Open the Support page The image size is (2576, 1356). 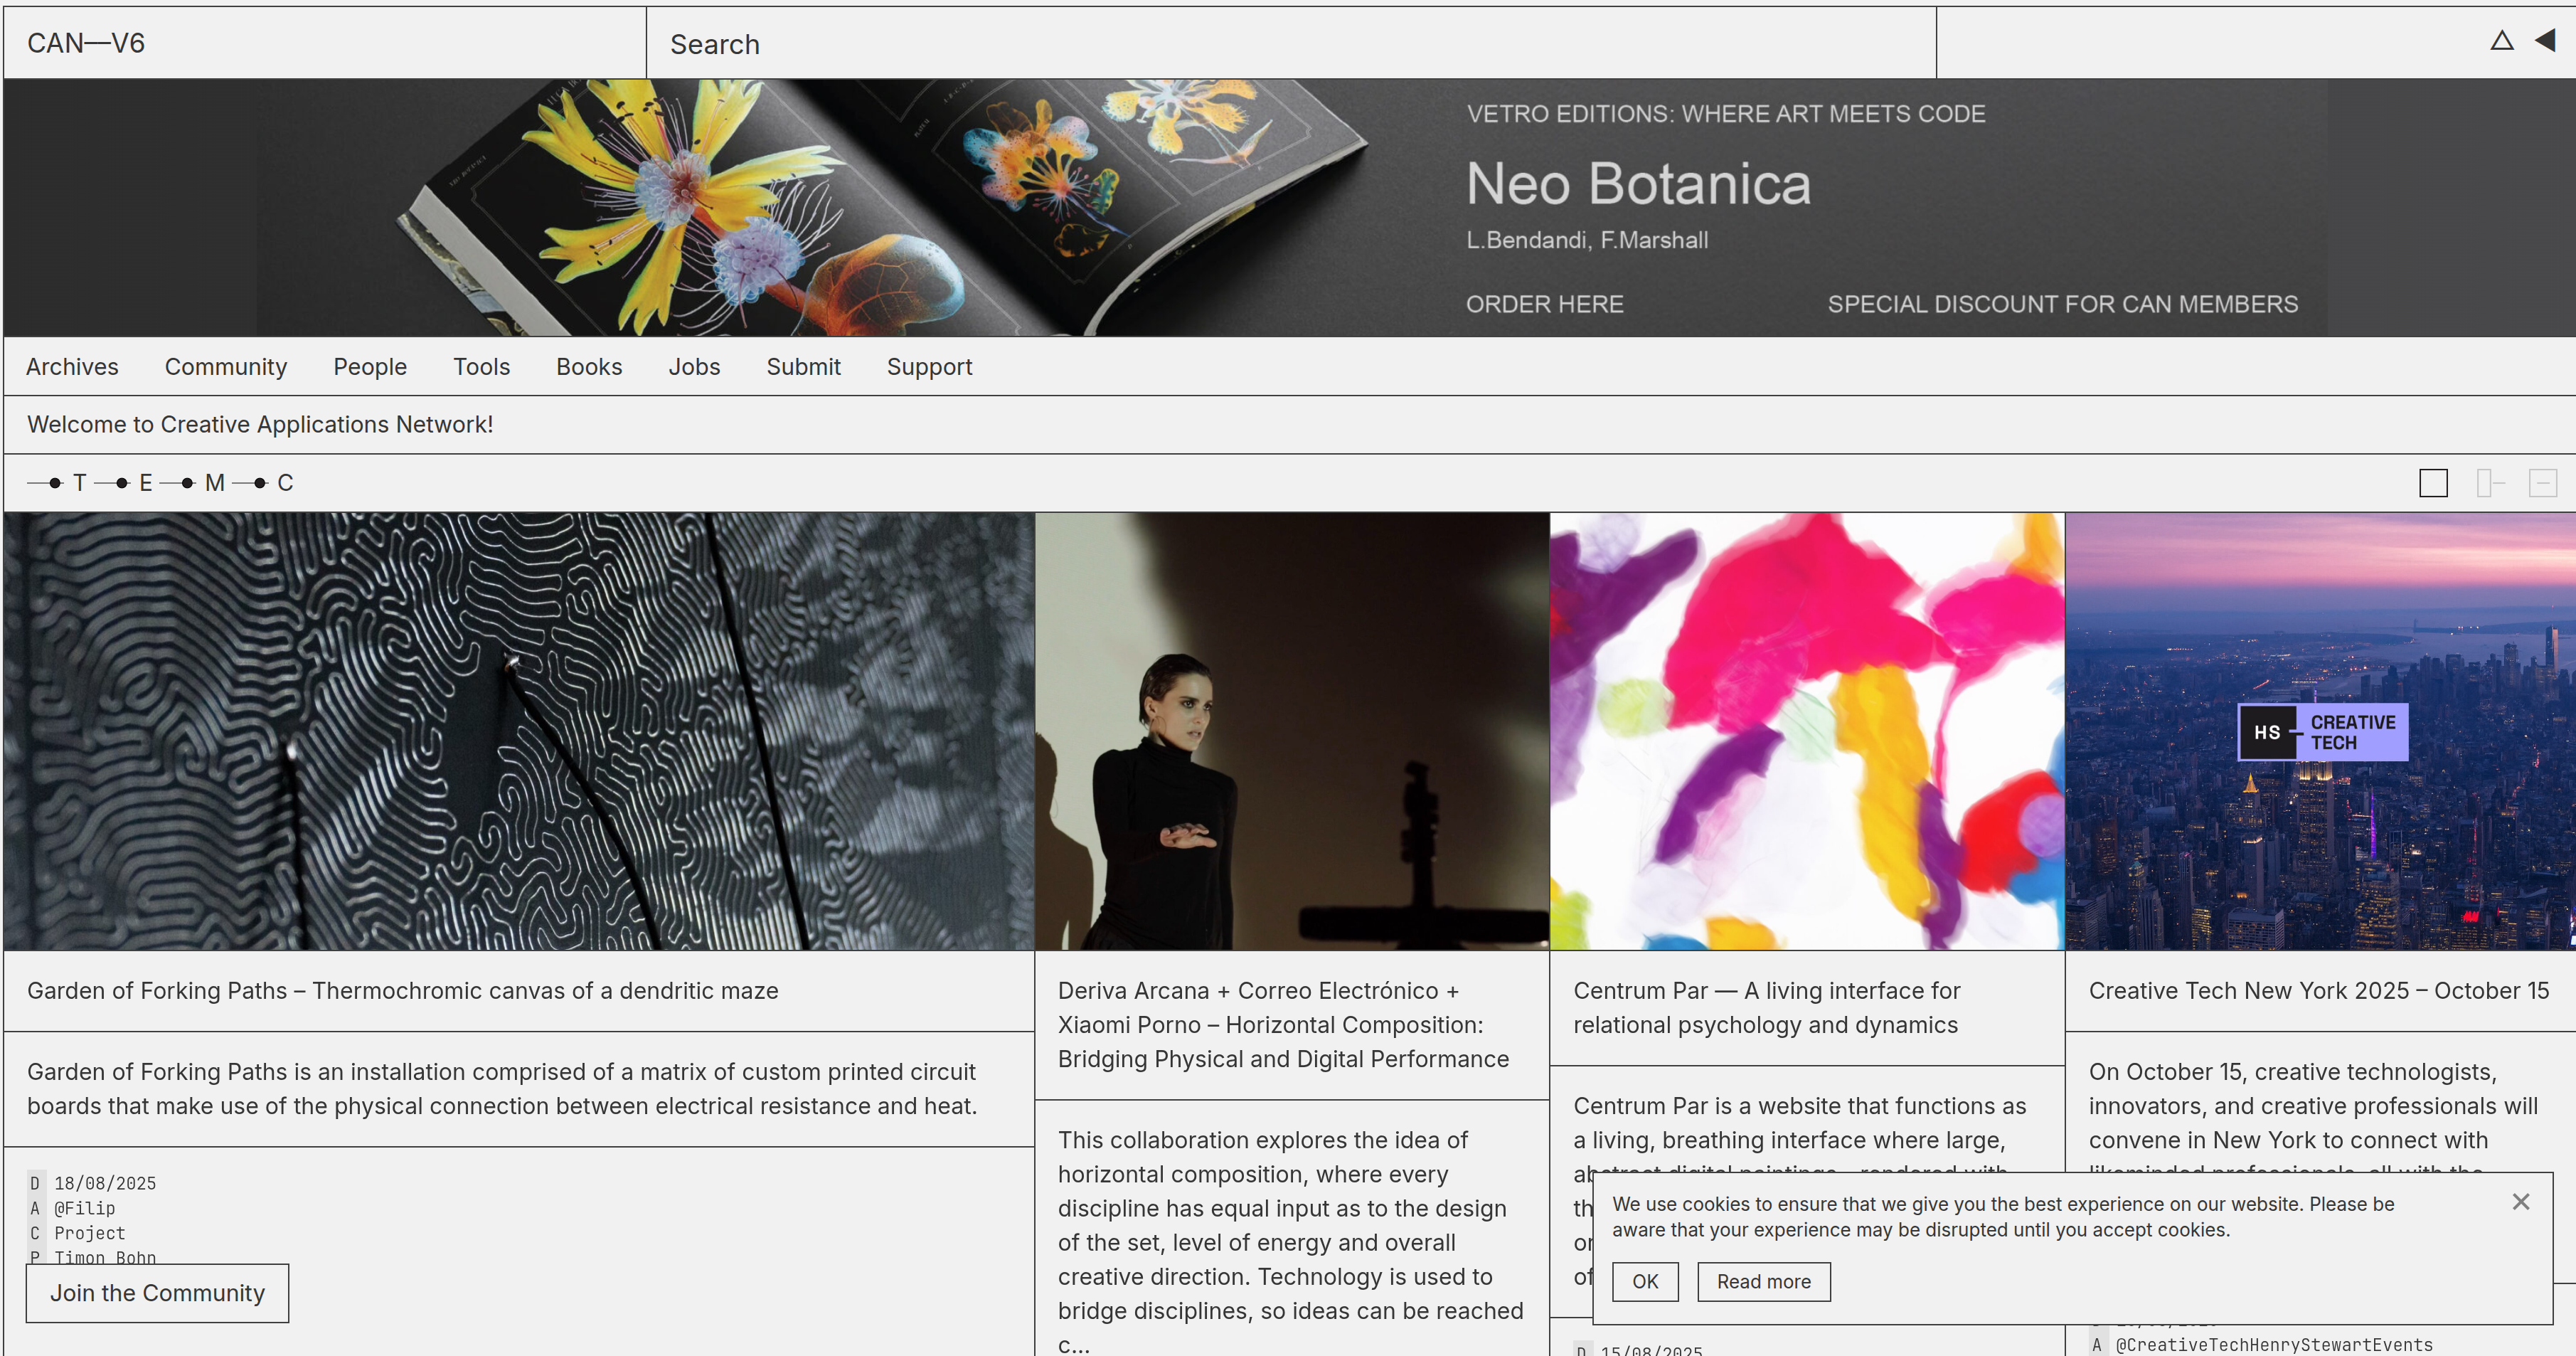tap(929, 367)
